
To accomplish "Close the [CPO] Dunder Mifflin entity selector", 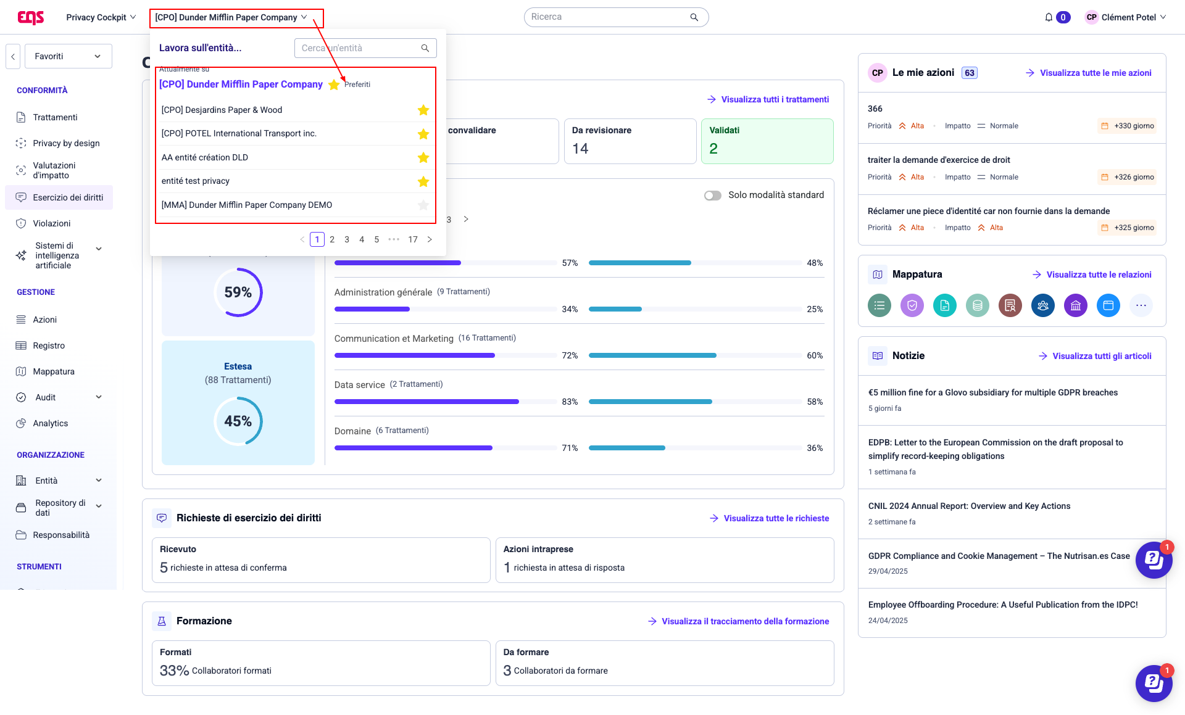I will pos(231,17).
